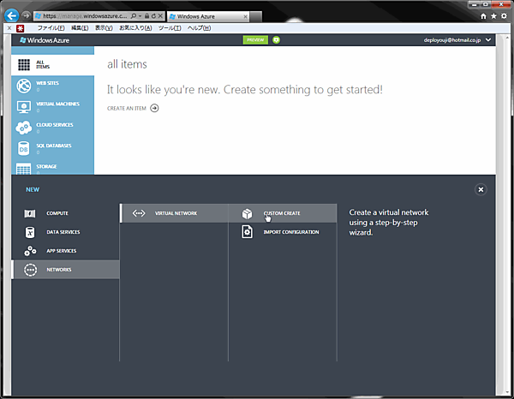Select the DATA SERVICES category label
The height and width of the screenshot is (399, 514).
pyautogui.click(x=63, y=232)
